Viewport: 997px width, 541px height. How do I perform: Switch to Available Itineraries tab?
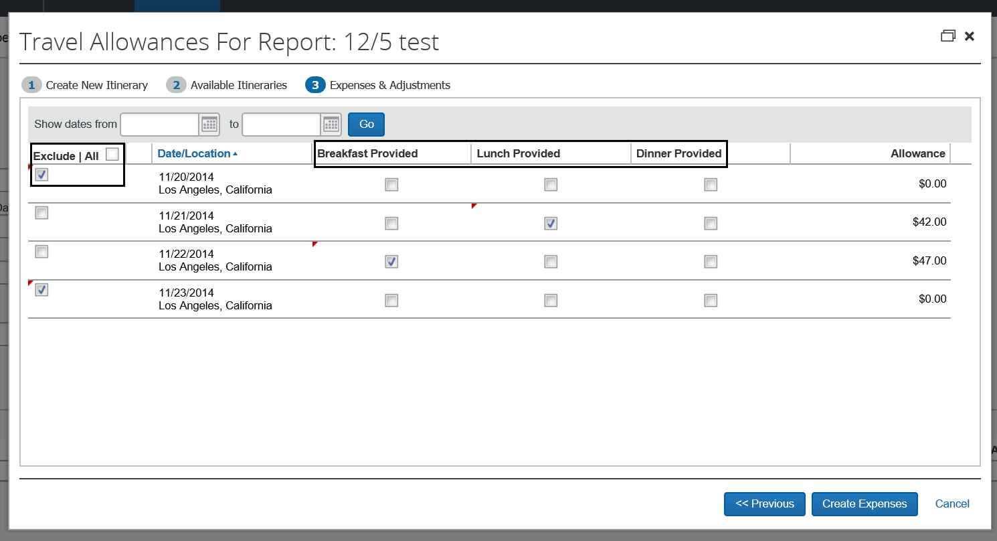(238, 85)
